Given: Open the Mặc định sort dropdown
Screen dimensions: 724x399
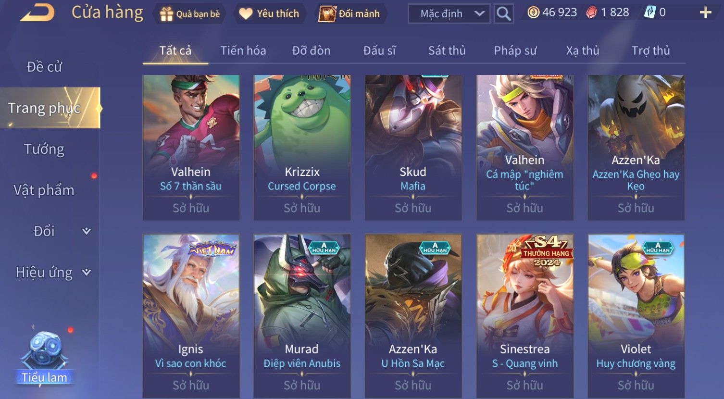Looking at the screenshot, I should pyautogui.click(x=449, y=14).
